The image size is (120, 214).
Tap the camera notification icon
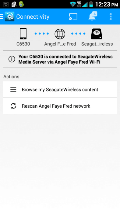point(6,4)
